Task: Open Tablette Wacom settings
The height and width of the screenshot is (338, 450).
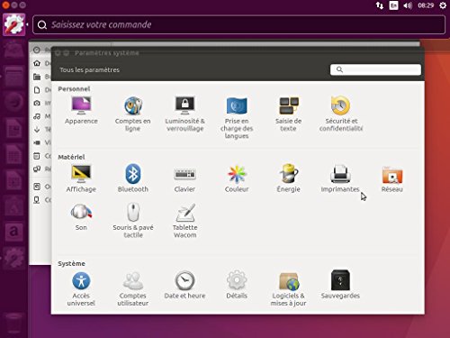Action: 185,221
